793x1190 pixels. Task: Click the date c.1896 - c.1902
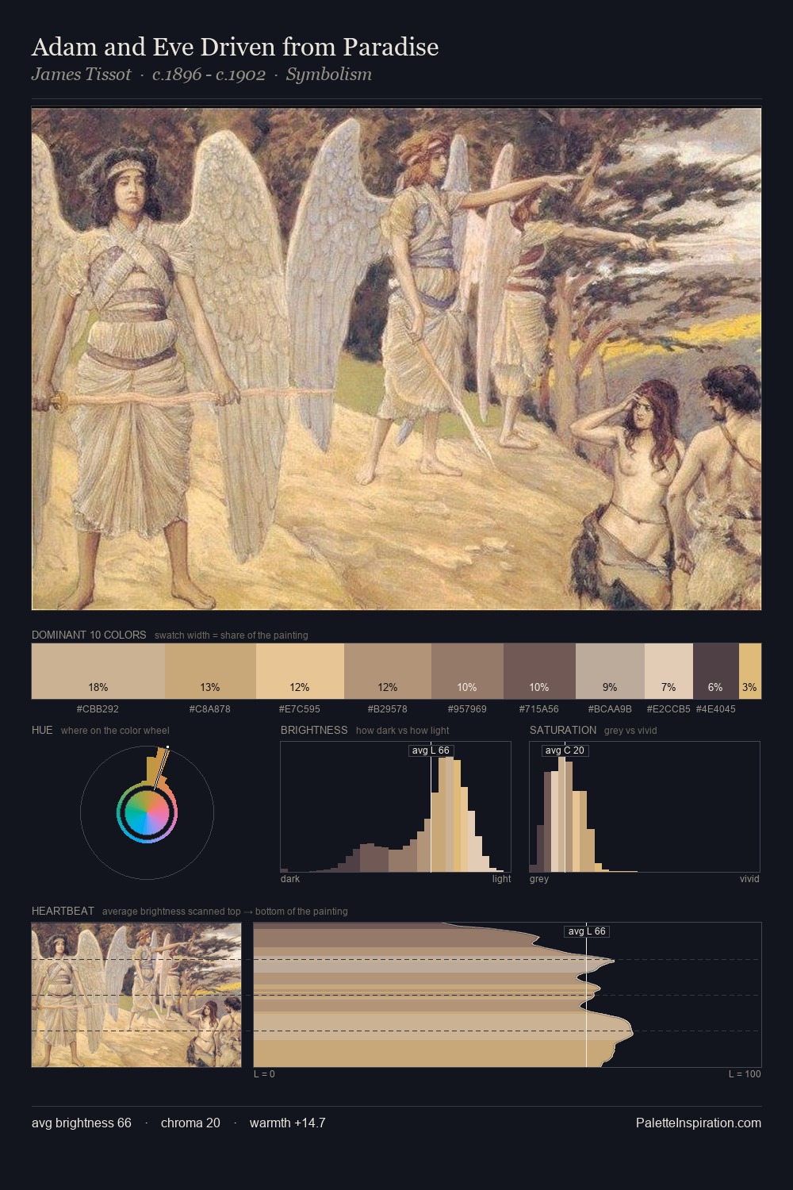coord(209,75)
